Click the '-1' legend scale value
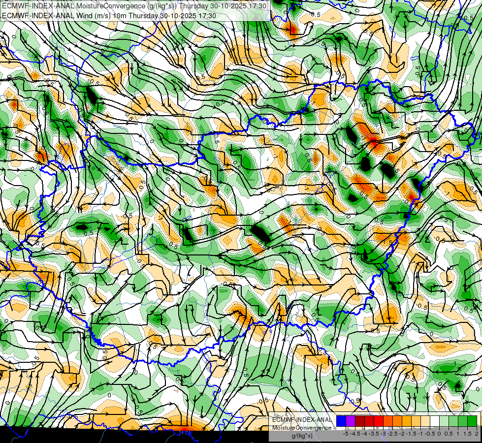The width and height of the screenshot is (482, 443). [420, 434]
